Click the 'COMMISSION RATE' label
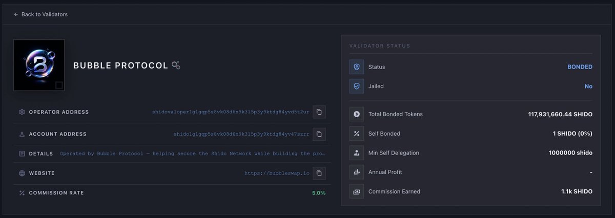 [56, 193]
